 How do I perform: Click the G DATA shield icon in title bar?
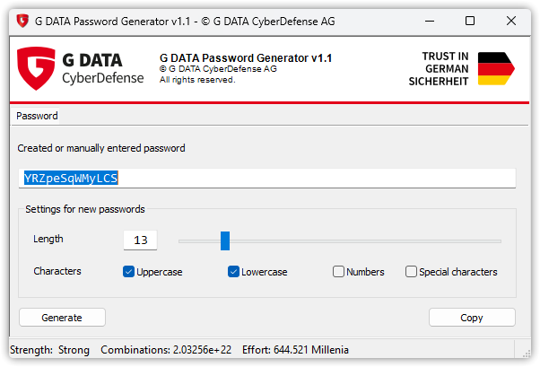point(22,21)
